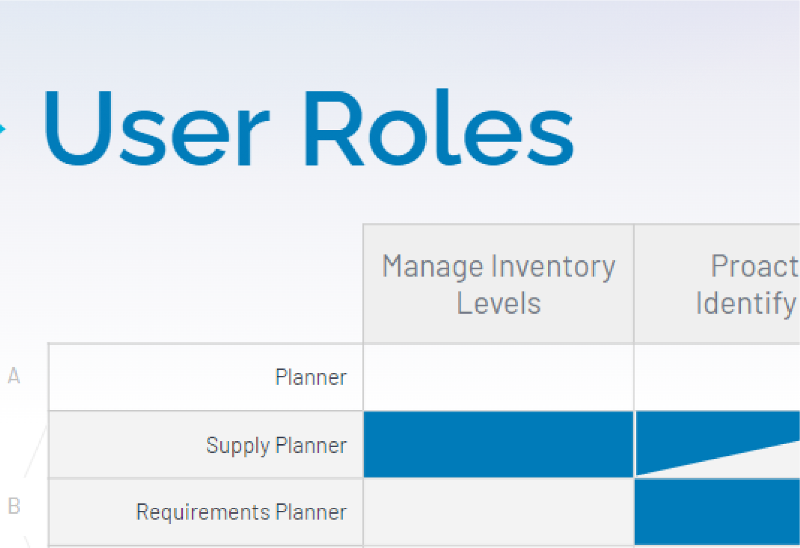Select the Proactively Identify column header

coord(718,284)
